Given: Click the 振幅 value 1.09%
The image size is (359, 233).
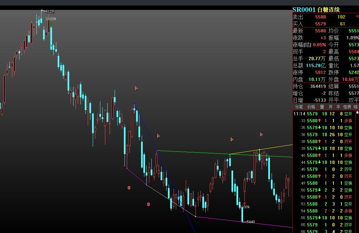Looking at the screenshot, I should [353, 38].
